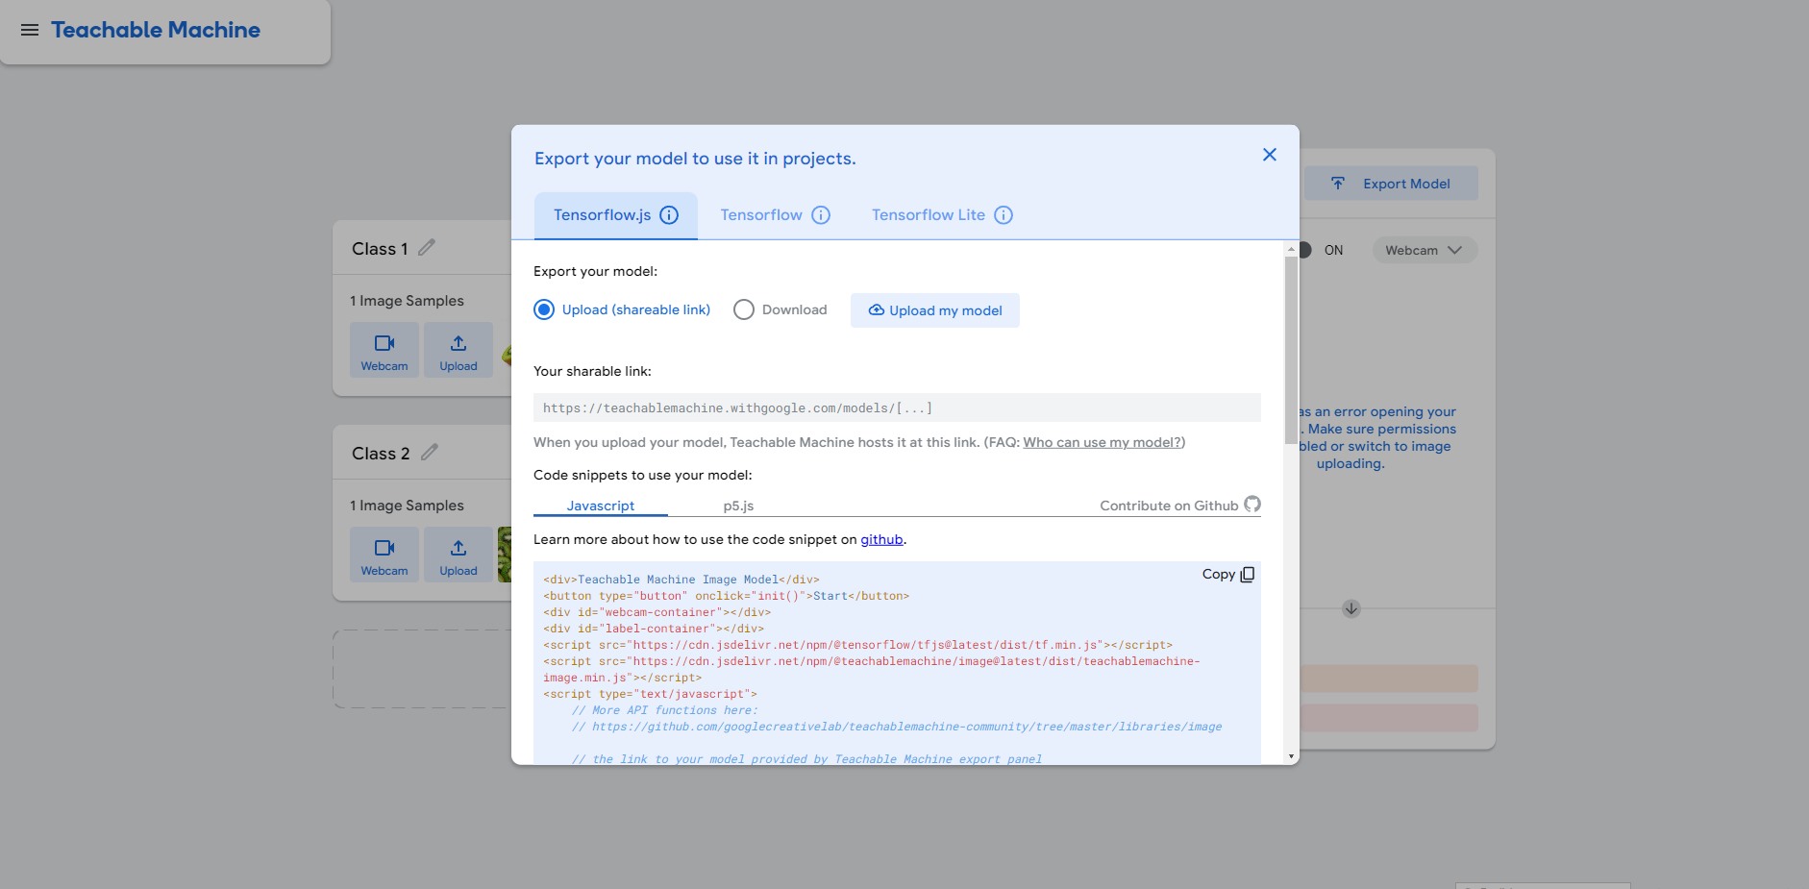Screen dimensions: 1809x889
Task: Click the 'Code snippets to use your model:' label
Action: [x=643, y=475]
